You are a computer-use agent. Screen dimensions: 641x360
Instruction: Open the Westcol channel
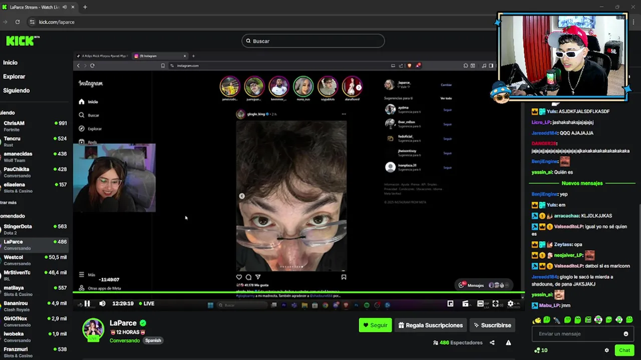[35, 260]
